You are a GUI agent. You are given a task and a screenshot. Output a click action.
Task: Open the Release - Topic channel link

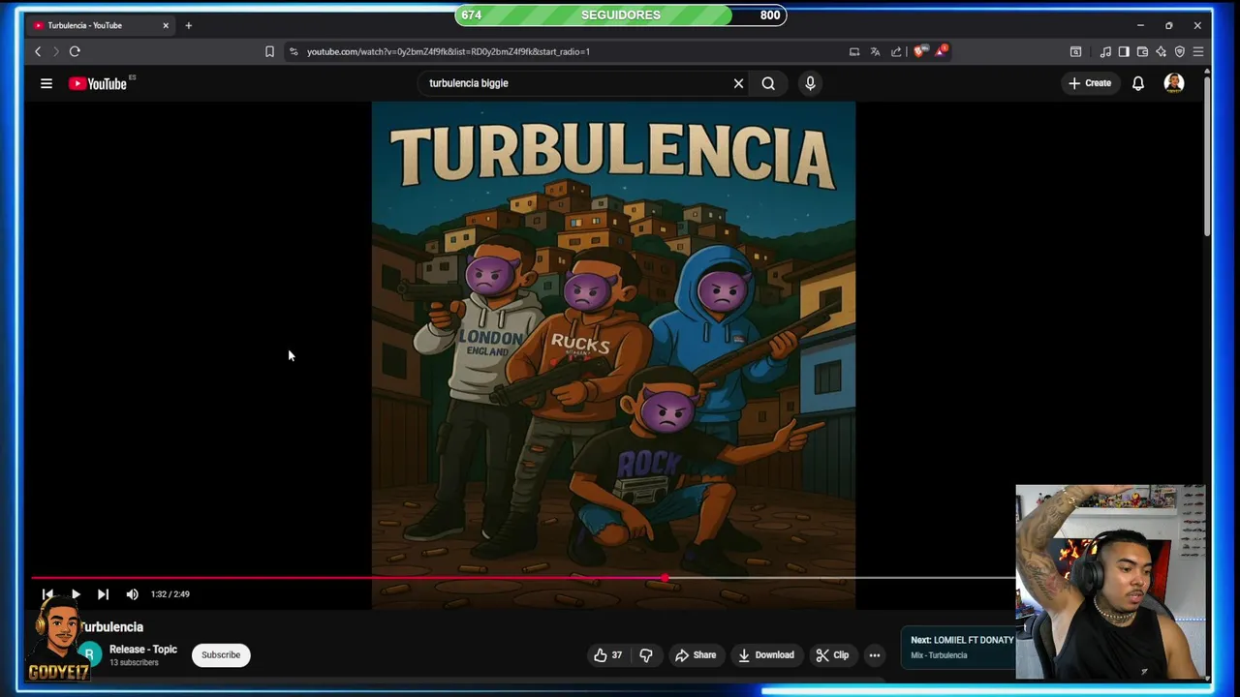point(142,650)
